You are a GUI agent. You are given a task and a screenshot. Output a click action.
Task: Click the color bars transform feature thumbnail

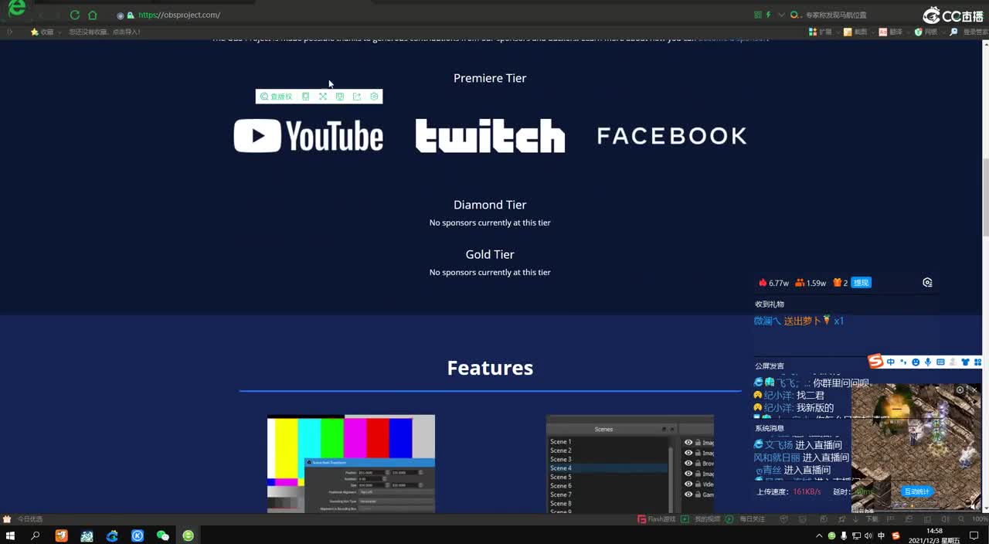tap(351, 464)
